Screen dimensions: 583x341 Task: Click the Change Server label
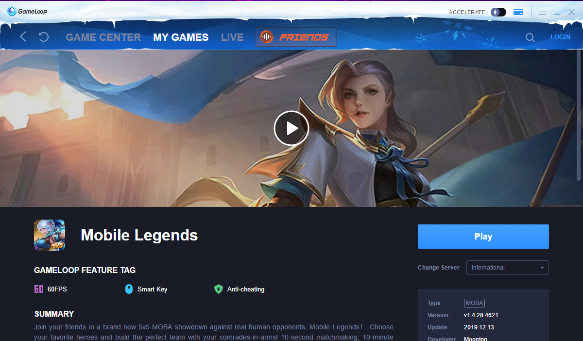(x=439, y=268)
